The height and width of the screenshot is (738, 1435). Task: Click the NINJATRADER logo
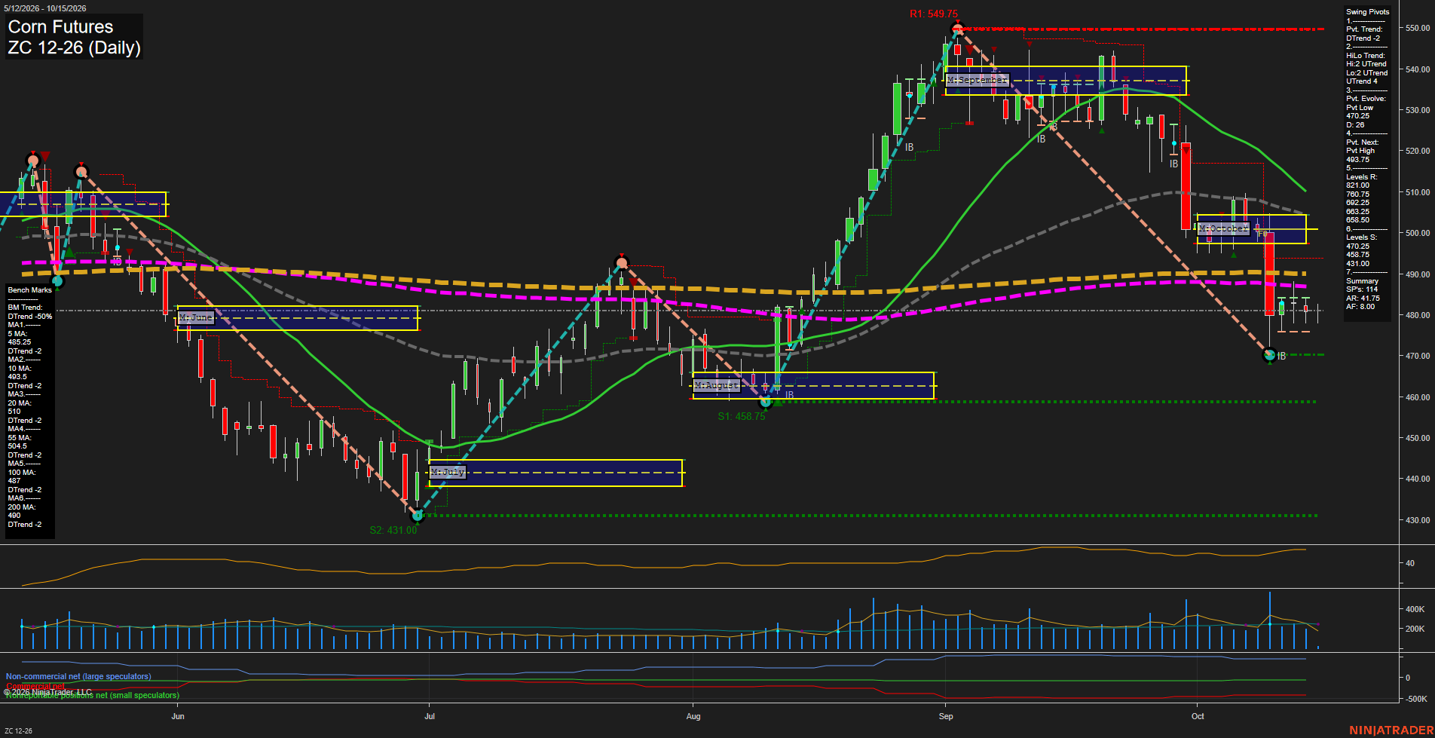(x=1390, y=730)
